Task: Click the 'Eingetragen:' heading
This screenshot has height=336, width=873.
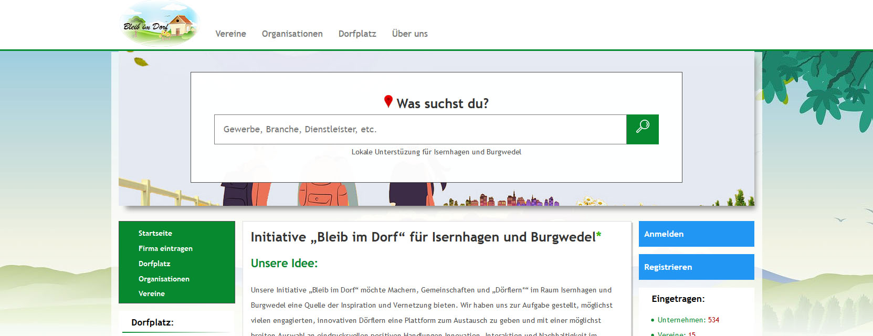Action: click(678, 299)
